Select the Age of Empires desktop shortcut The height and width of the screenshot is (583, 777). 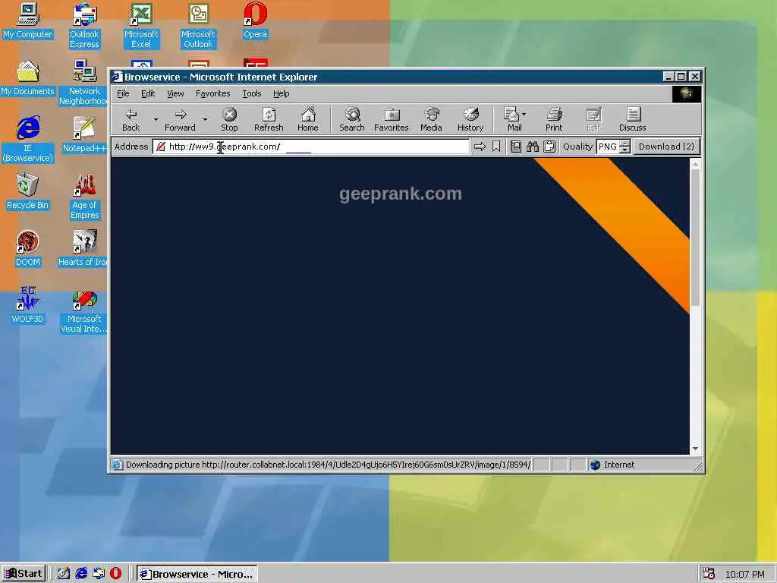click(x=85, y=197)
